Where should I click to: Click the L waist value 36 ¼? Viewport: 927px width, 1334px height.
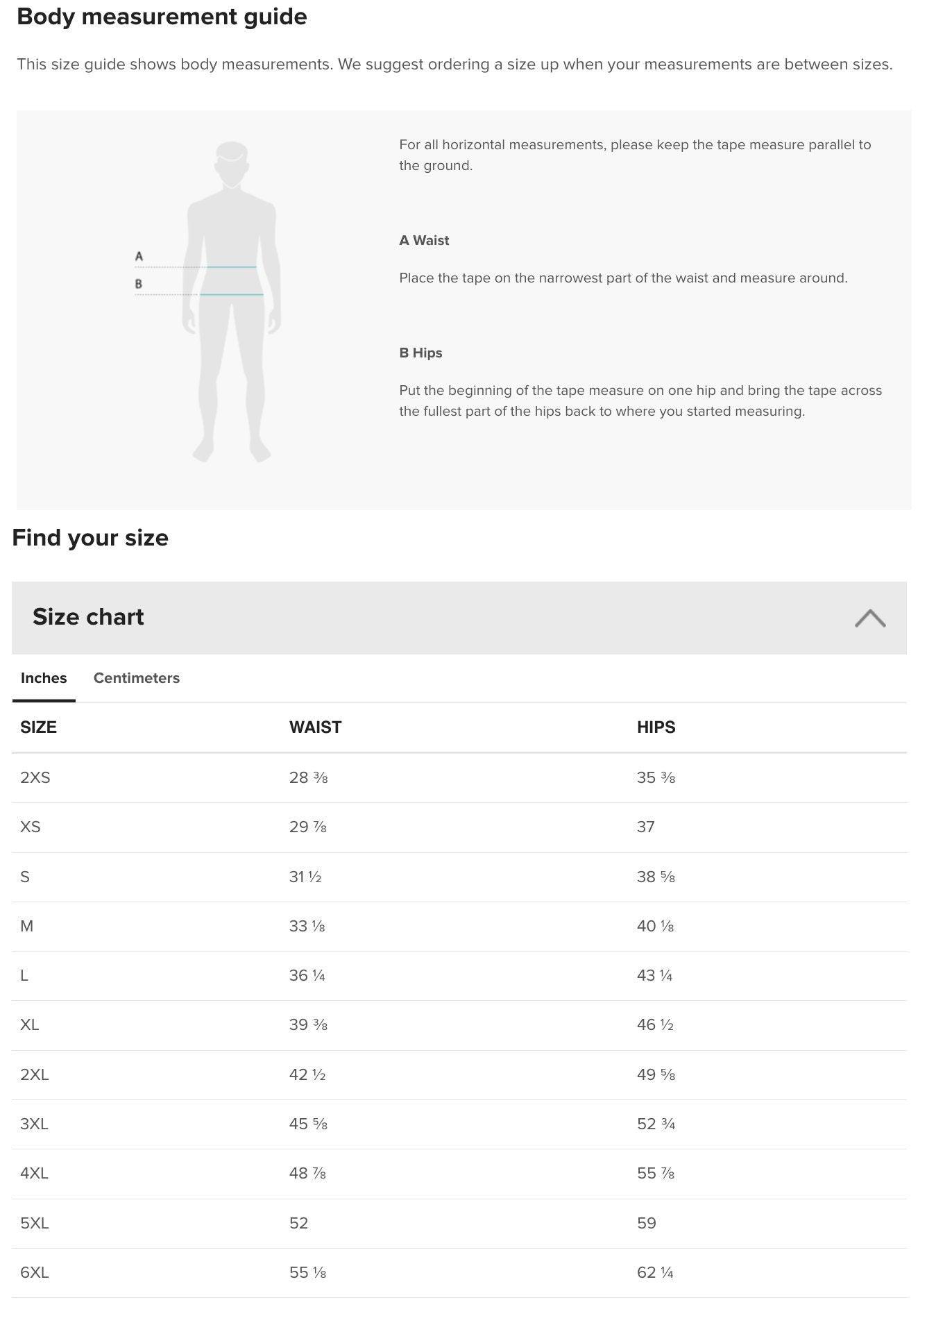click(x=307, y=975)
